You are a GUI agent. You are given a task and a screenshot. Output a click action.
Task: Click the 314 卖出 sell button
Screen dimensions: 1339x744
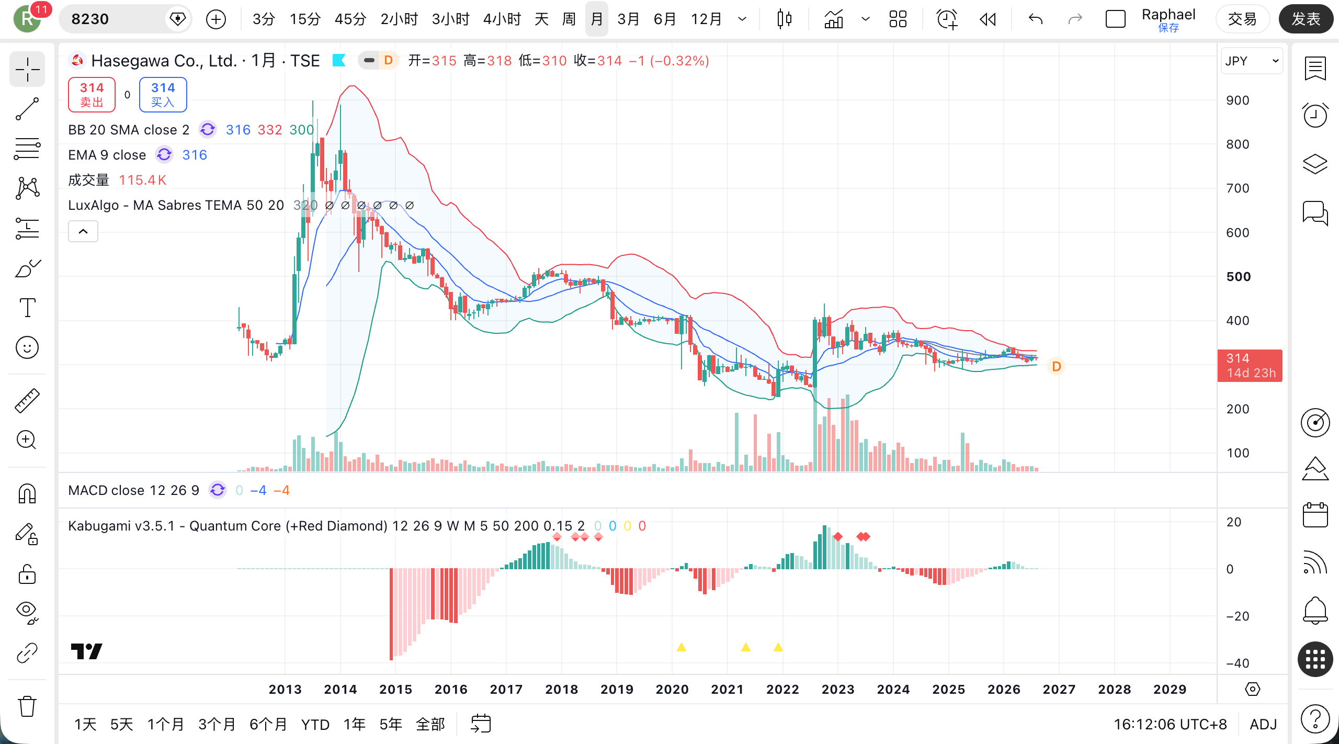(x=92, y=95)
